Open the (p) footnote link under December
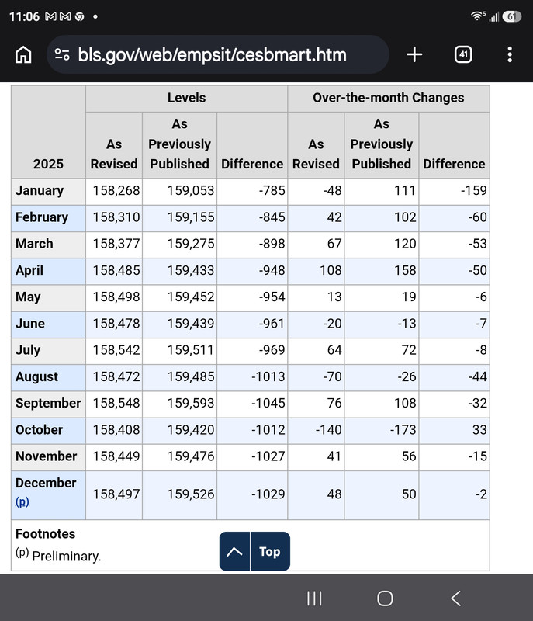The image size is (533, 621). click(x=22, y=501)
